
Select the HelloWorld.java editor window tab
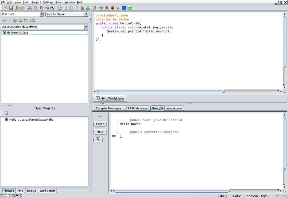point(110,98)
